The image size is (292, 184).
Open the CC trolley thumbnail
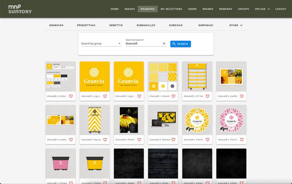coord(197,77)
